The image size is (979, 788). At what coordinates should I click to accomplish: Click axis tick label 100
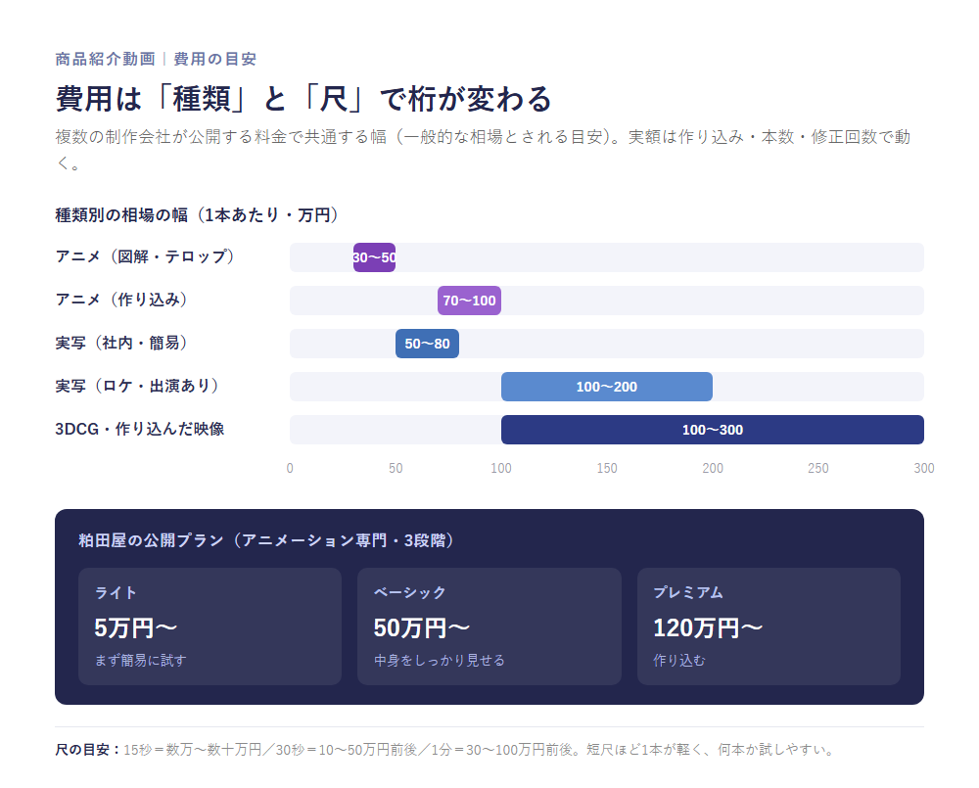(x=500, y=468)
